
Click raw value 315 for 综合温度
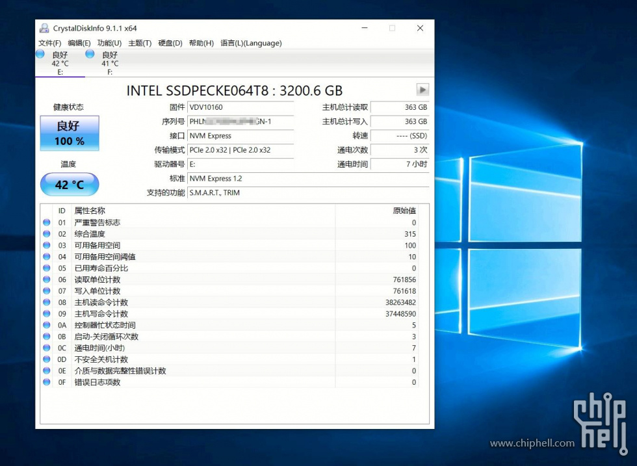click(x=410, y=234)
